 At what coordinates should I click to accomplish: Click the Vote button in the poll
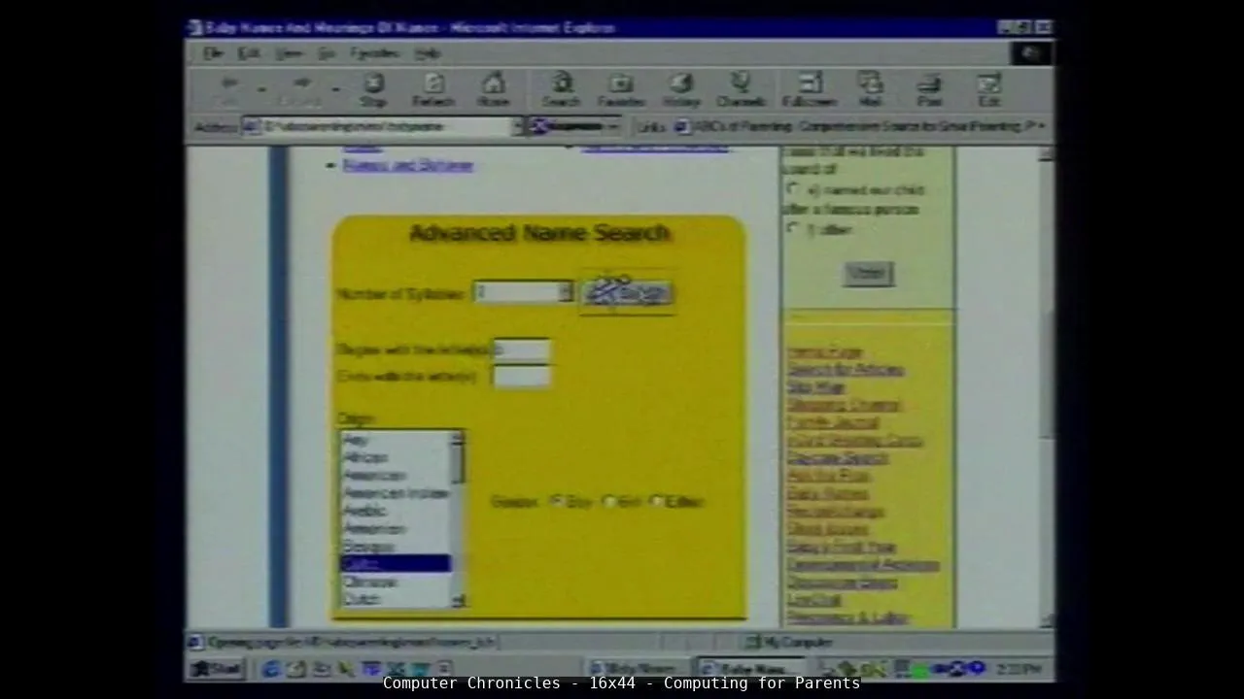[x=868, y=274]
